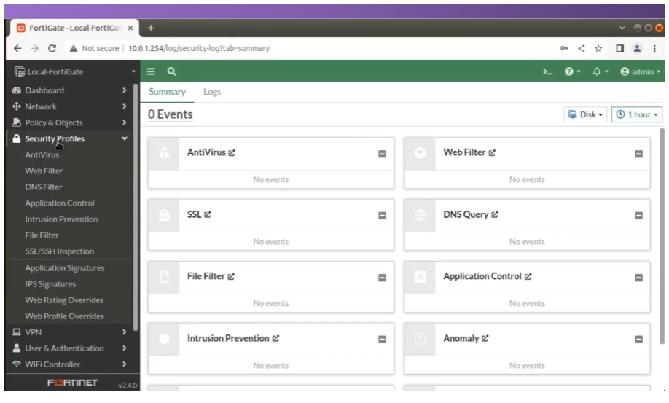
Task: Open DNS Filter in the sidebar
Action: [x=44, y=187]
